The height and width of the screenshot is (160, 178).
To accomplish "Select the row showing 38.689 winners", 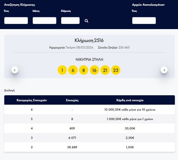I will coord(90,147).
